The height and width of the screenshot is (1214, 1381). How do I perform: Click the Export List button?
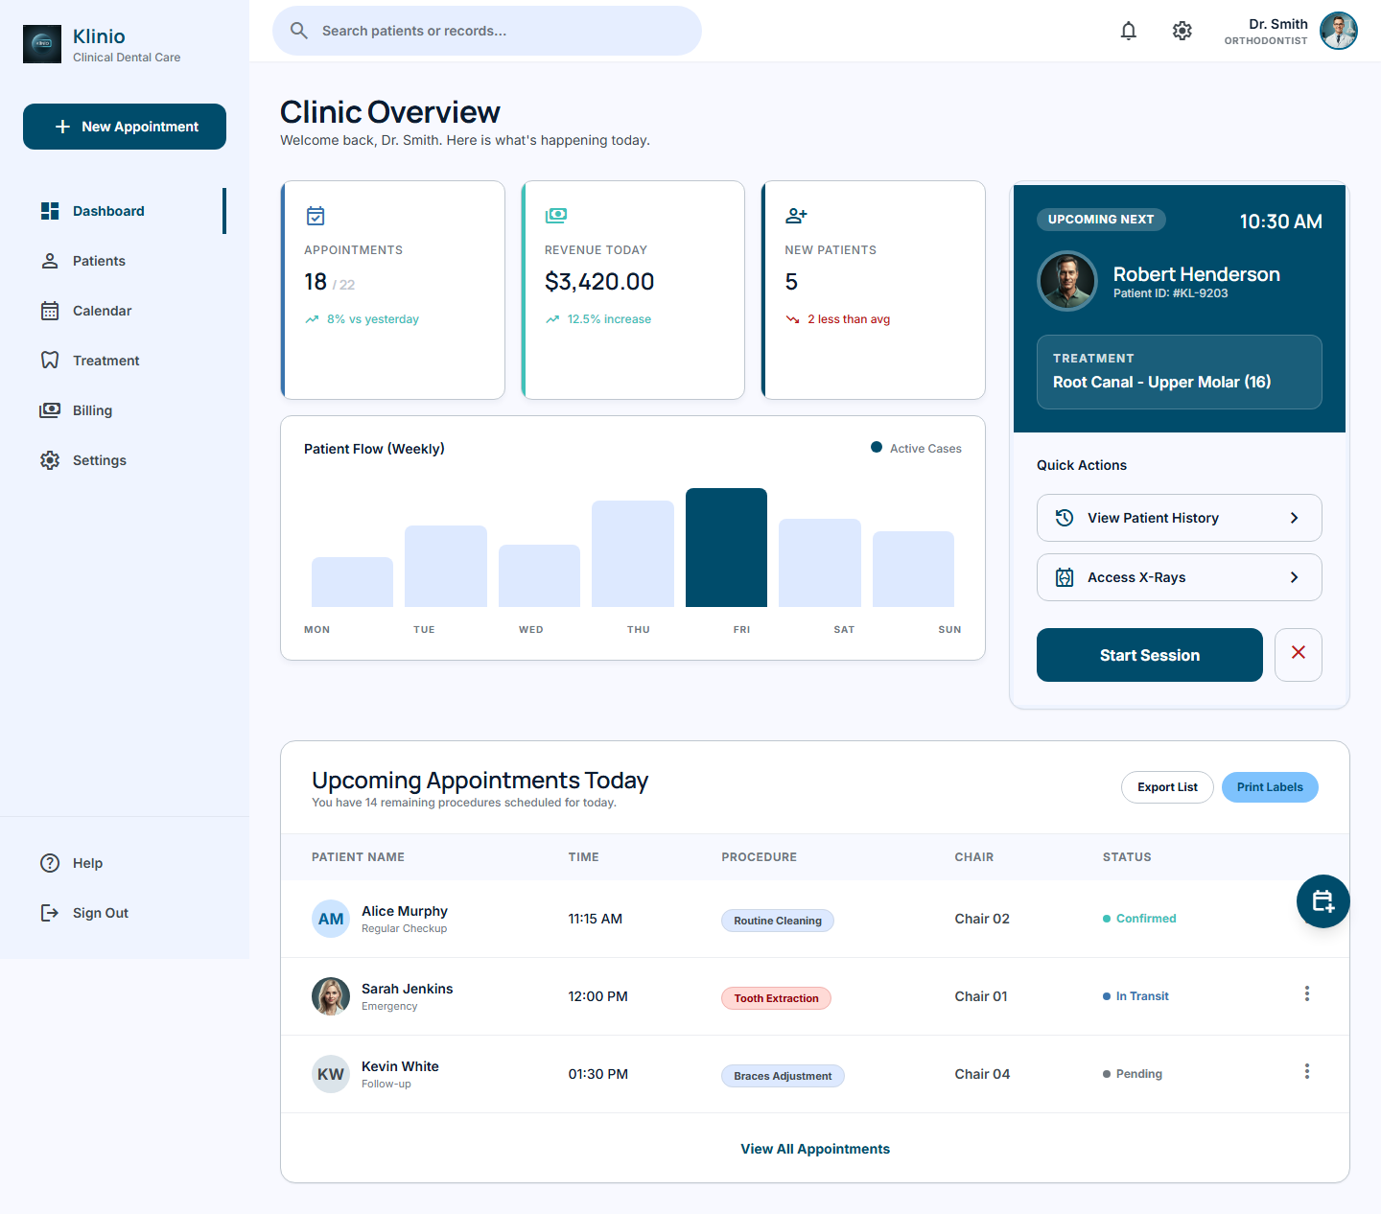(x=1167, y=787)
